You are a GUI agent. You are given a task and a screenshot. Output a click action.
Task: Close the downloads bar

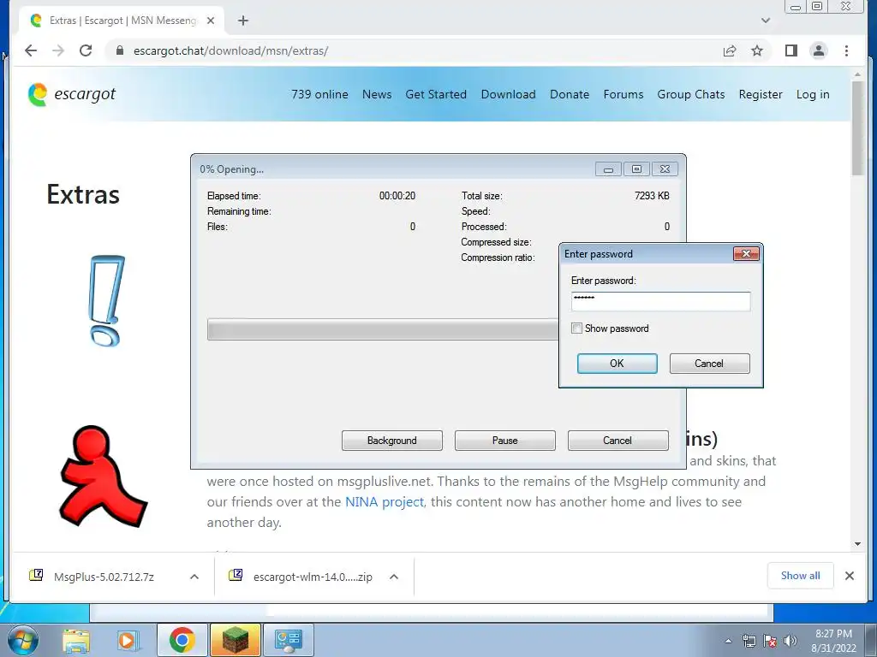[849, 576]
